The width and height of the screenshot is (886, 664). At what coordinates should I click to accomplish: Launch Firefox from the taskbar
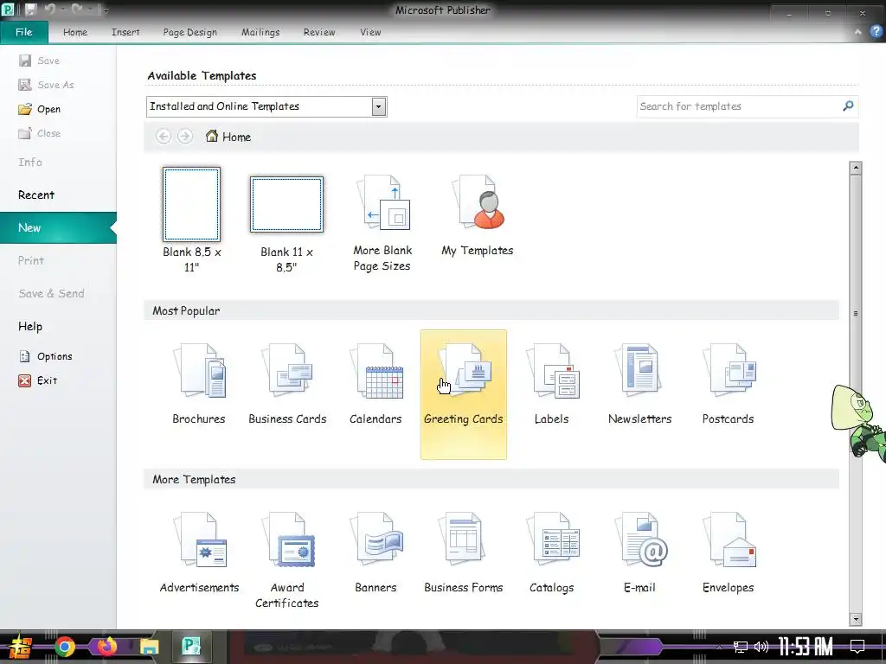106,646
